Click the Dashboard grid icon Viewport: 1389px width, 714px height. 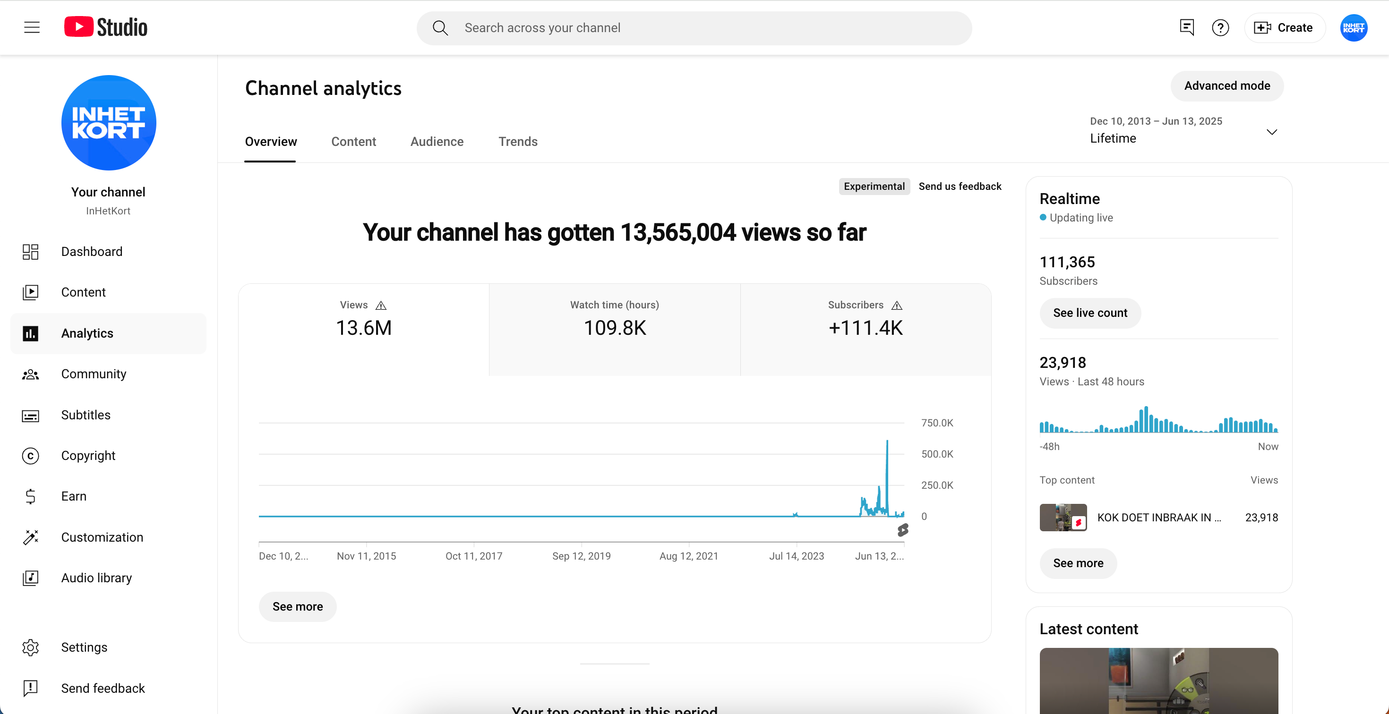30,252
